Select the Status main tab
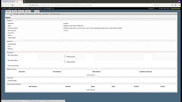182x102 pixels. tap(8, 11)
